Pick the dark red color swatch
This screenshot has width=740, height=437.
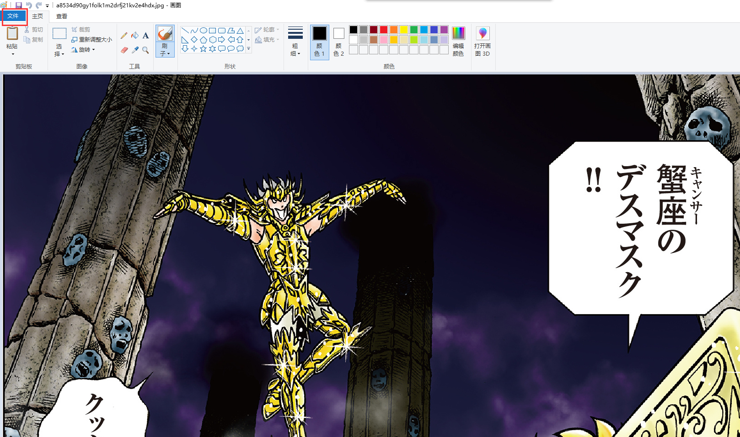pyautogui.click(x=374, y=30)
